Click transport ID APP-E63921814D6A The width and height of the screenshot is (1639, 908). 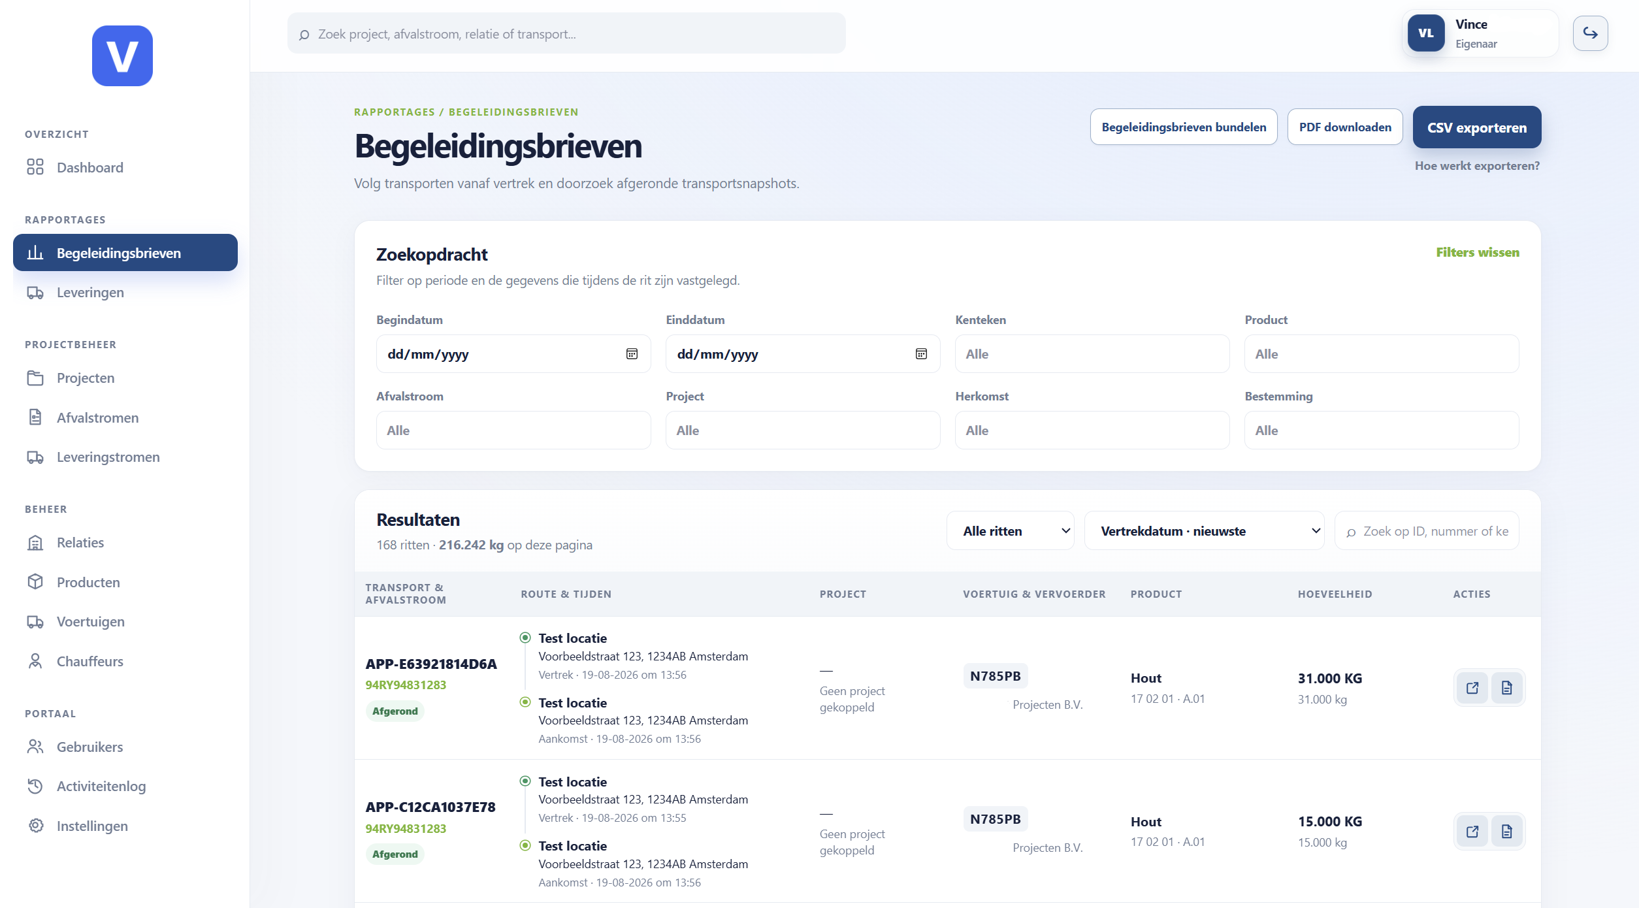pyautogui.click(x=431, y=664)
